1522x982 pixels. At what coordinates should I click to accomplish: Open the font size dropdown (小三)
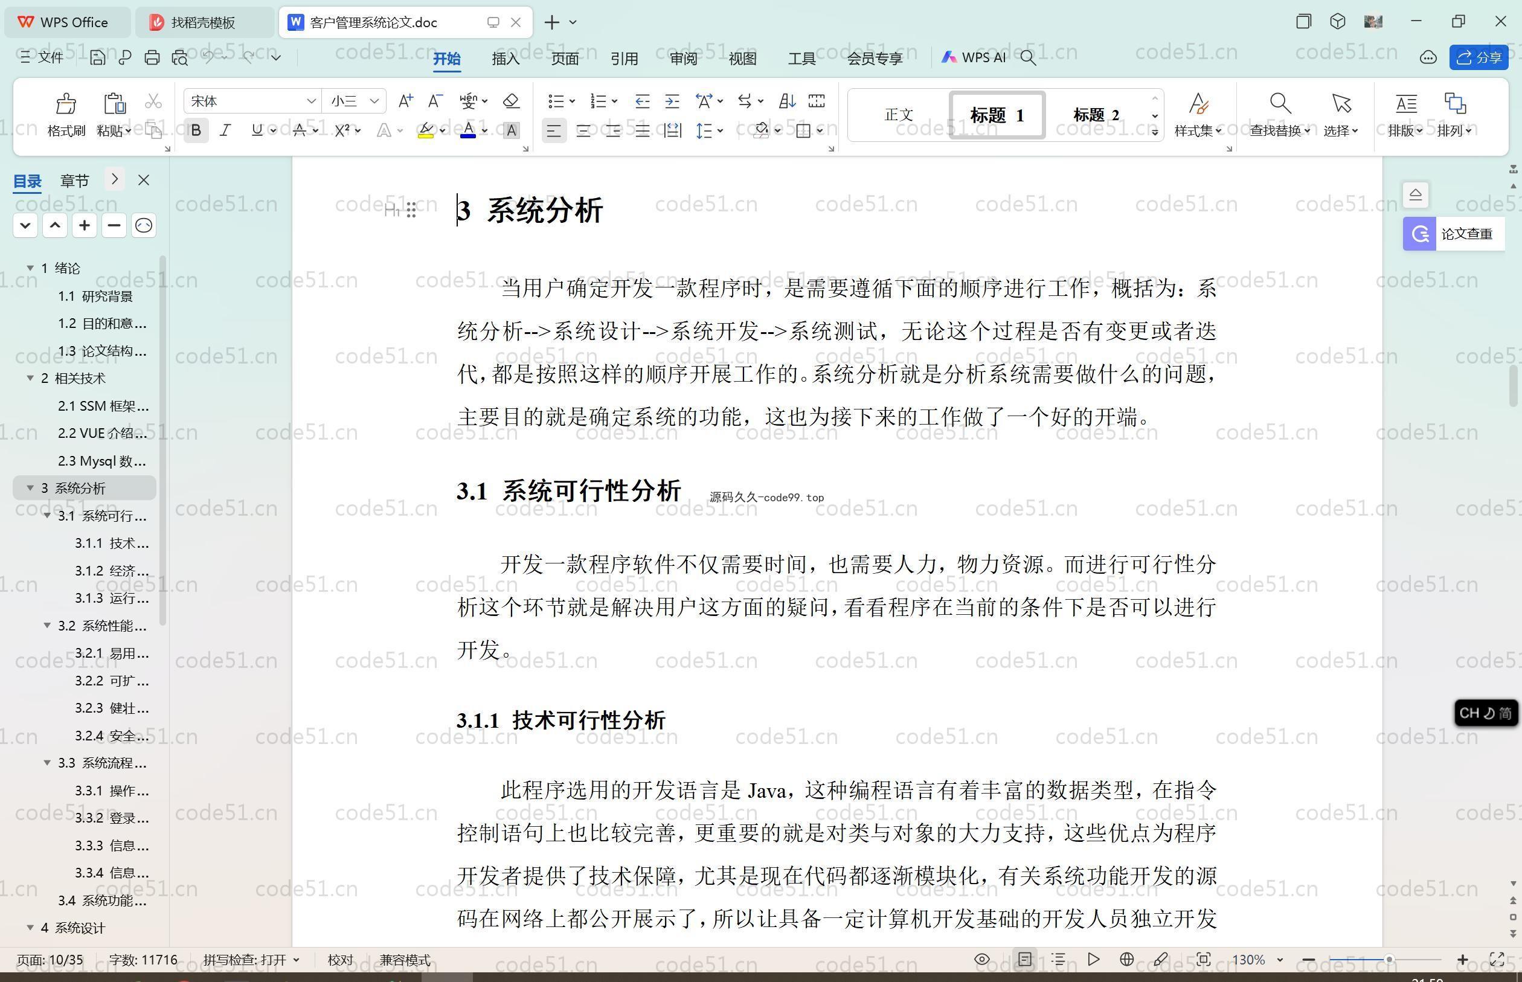pyautogui.click(x=374, y=101)
